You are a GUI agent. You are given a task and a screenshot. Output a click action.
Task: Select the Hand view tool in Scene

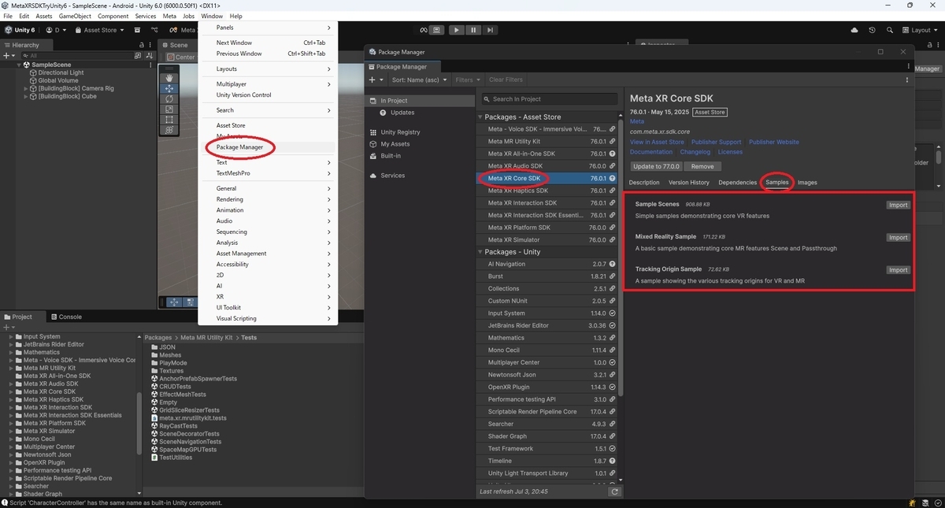click(x=169, y=78)
